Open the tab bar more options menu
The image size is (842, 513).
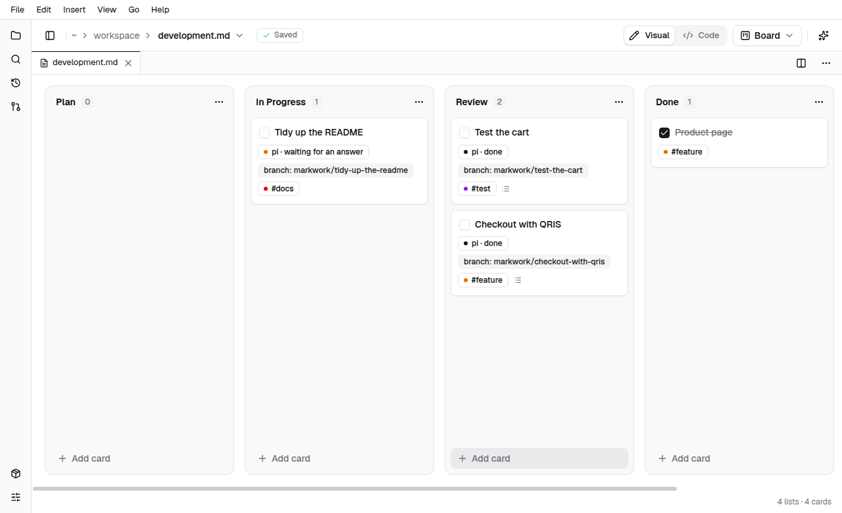click(x=826, y=63)
